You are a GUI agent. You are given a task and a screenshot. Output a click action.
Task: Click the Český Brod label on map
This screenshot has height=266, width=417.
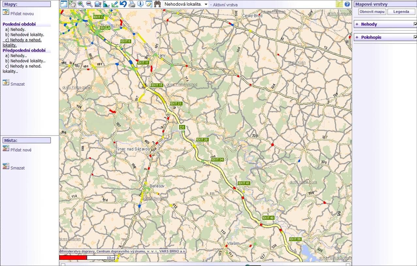(x=252, y=16)
